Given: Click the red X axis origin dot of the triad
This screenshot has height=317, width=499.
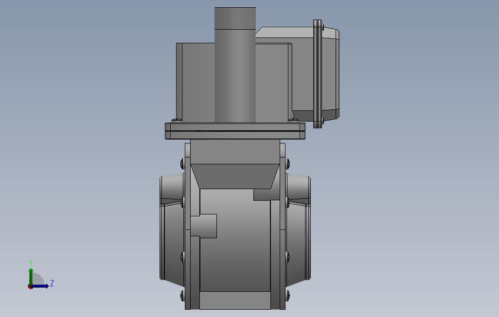Looking at the screenshot, I should tap(30, 287).
